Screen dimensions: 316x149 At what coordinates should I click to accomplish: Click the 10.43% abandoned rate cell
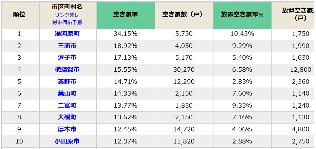(x=242, y=34)
